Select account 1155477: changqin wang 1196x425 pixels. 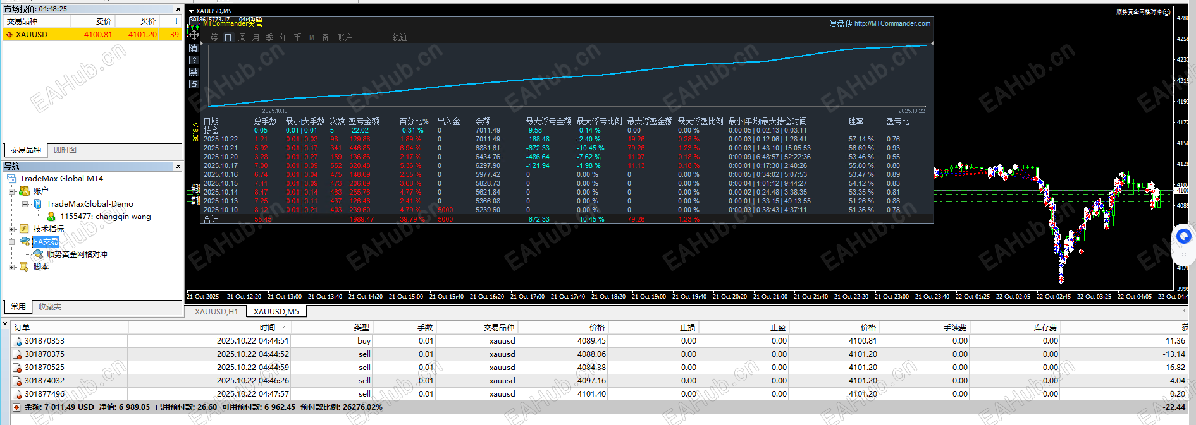[106, 216]
